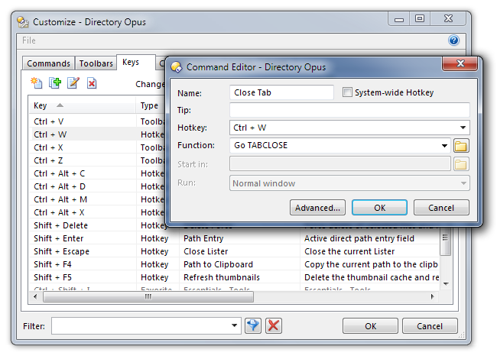Viewport: 497px width, 359px height.
Task: Close the Command Editor with red X
Action: tap(460, 63)
